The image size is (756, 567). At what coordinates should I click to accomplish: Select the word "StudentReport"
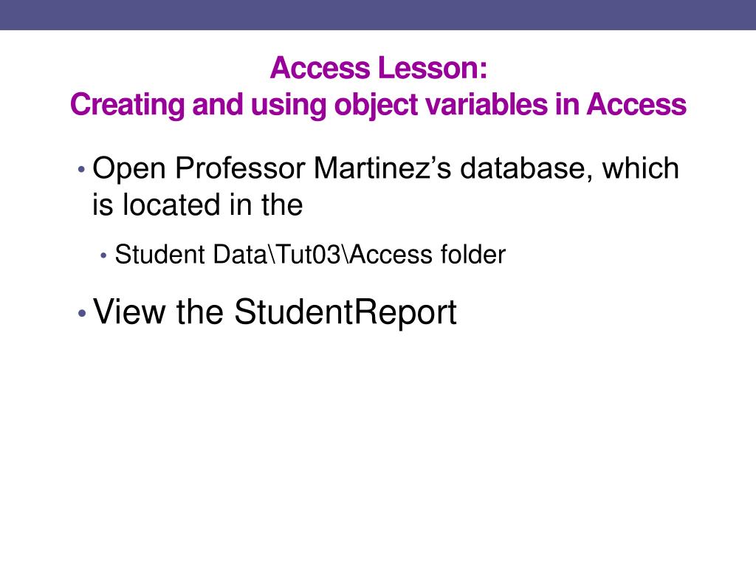point(346,312)
